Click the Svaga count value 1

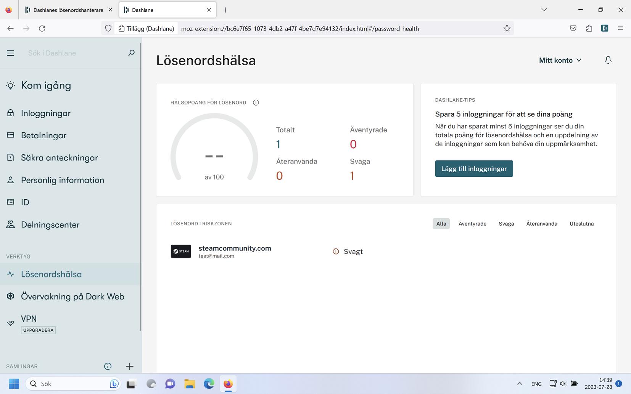[x=352, y=176]
